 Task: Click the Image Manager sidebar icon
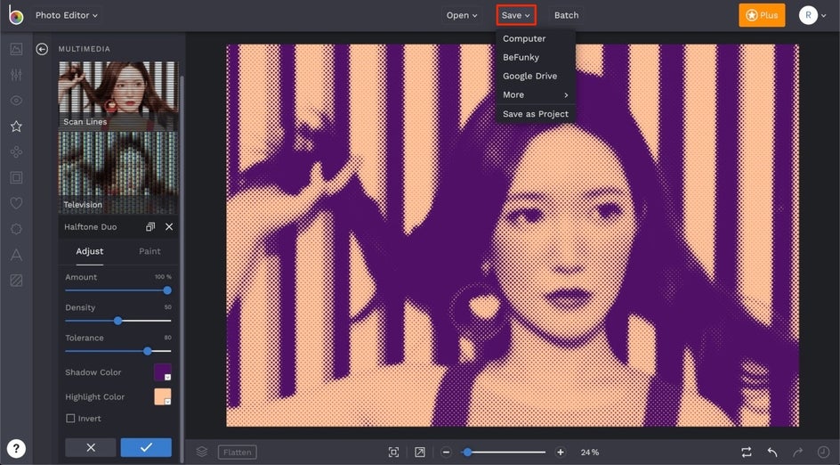[16, 49]
